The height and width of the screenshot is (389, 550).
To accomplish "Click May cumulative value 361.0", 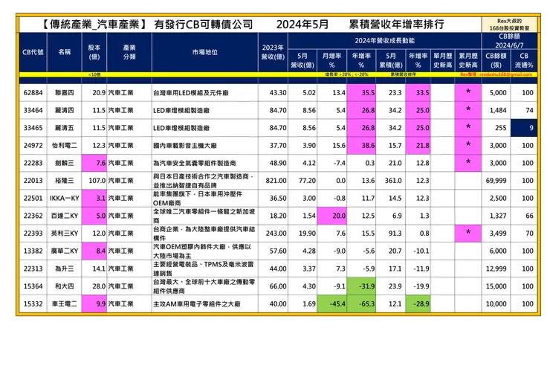I will pos(393,181).
